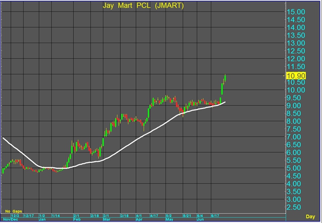Click the 13.50 price axis label

point(296,35)
